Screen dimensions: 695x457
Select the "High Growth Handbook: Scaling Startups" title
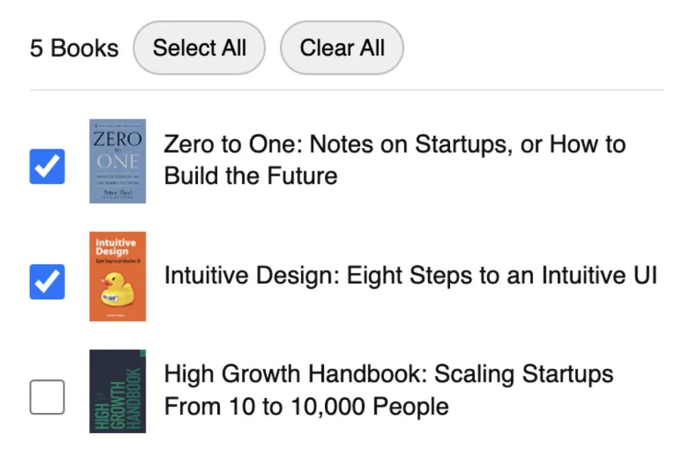point(389,374)
